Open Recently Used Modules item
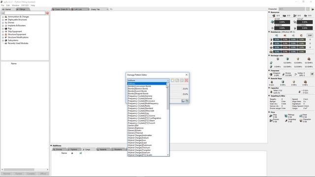The width and height of the screenshot is (315, 177). point(18,43)
